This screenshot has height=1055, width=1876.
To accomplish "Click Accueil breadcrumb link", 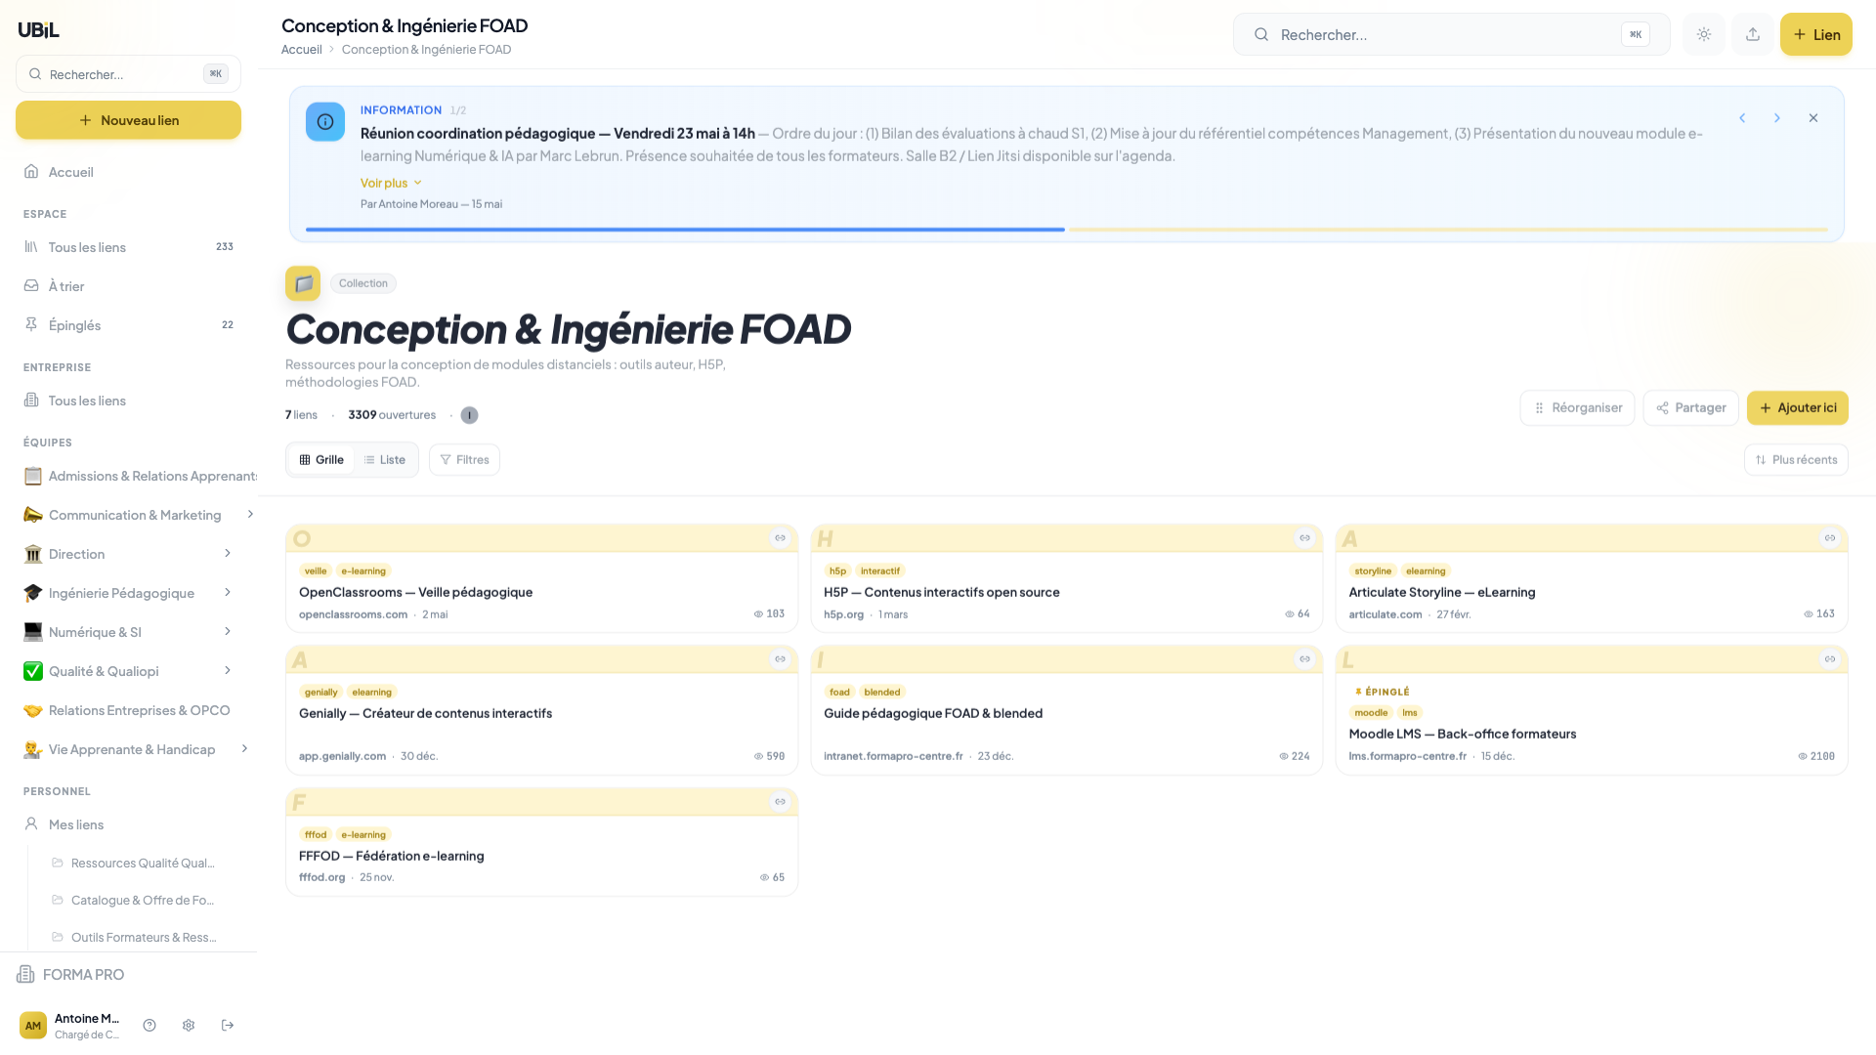I will (302, 50).
